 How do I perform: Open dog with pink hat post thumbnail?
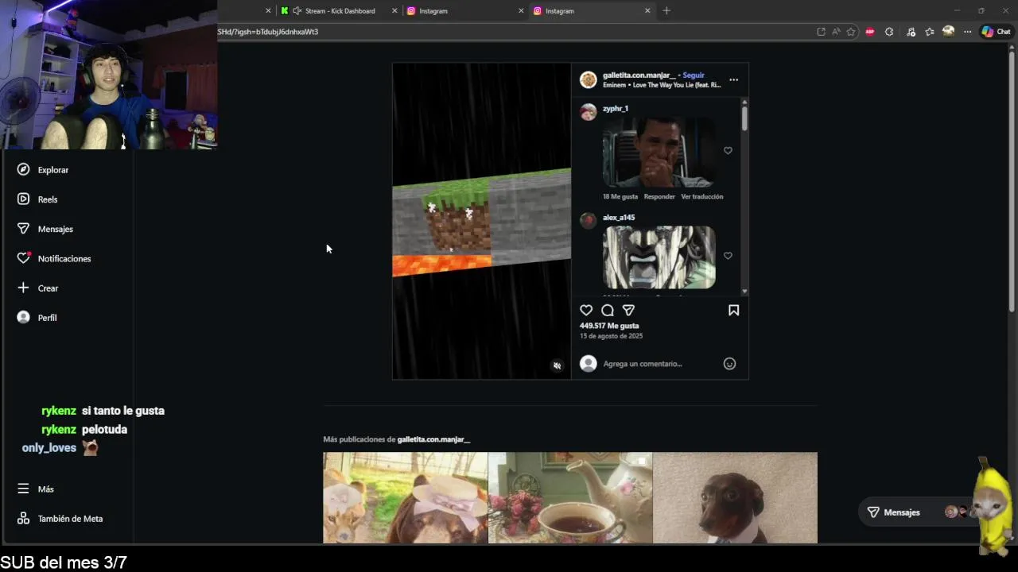[405, 497]
